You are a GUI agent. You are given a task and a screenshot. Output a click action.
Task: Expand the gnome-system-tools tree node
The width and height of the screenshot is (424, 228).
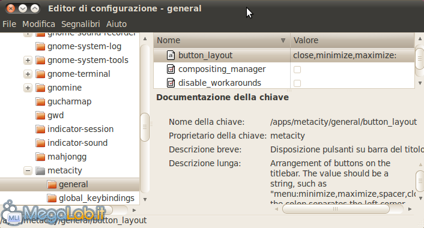[x=28, y=60]
